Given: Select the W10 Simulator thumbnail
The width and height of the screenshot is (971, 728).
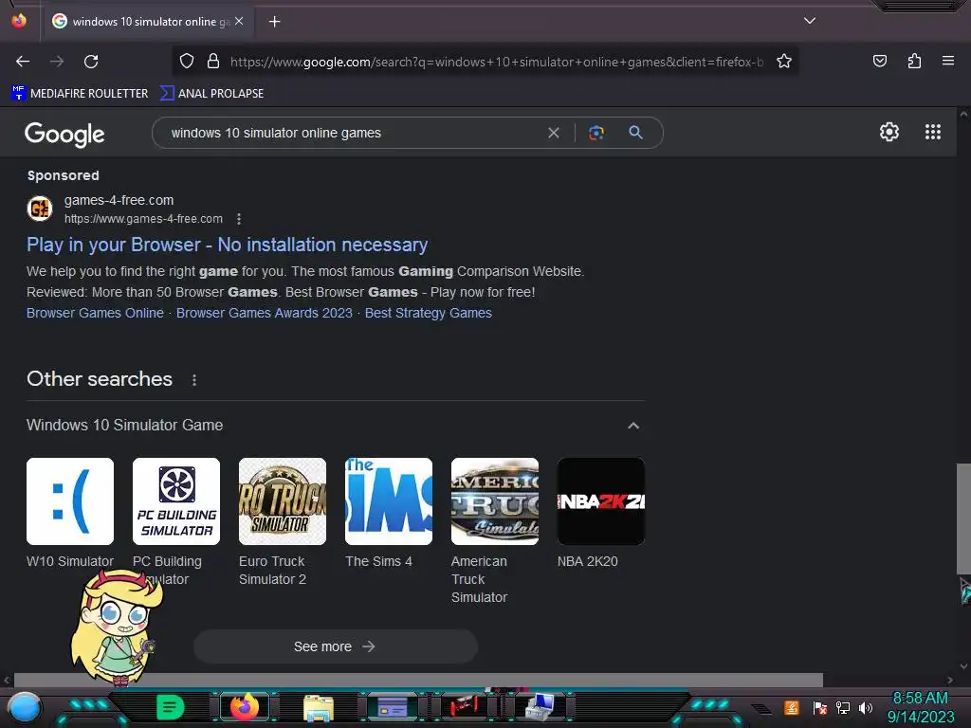Looking at the screenshot, I should tap(70, 501).
